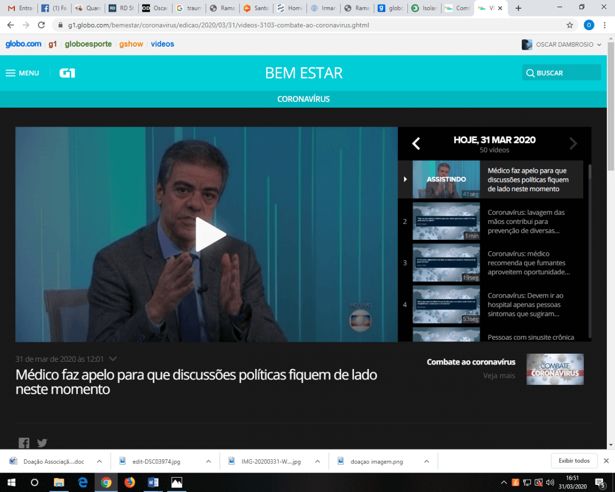This screenshot has width=615, height=492.
Task: Share the video on Facebook
Action: [x=24, y=443]
